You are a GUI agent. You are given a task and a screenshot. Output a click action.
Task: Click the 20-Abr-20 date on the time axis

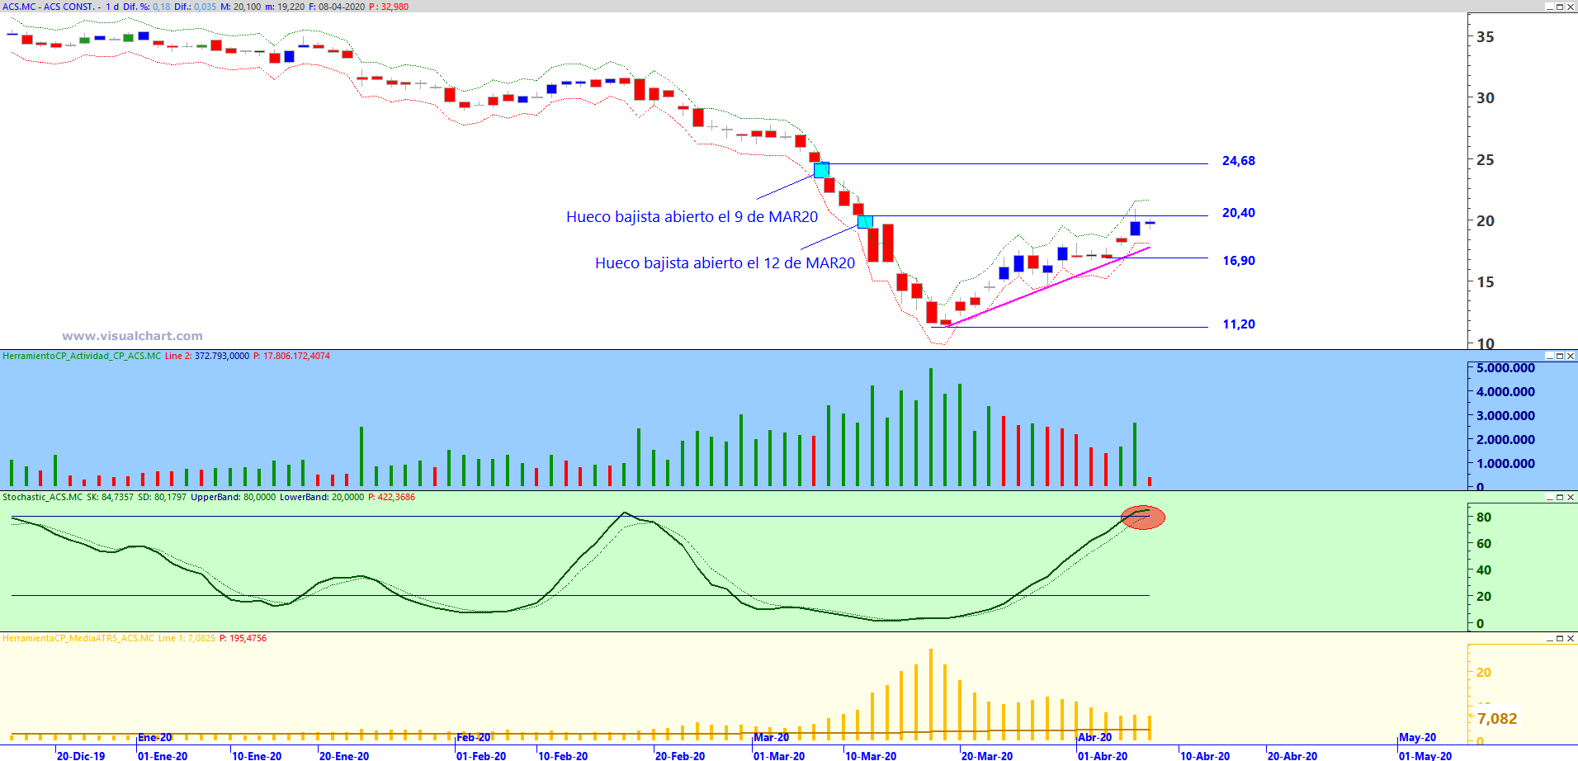[x=1292, y=755]
